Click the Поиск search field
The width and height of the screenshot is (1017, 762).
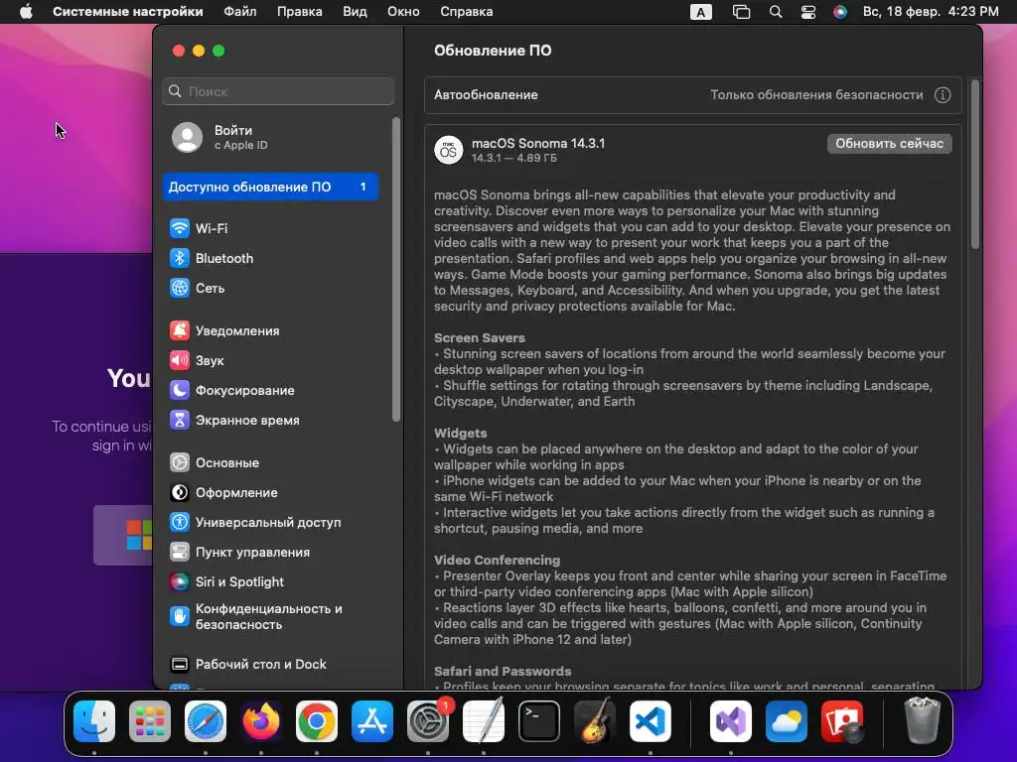[x=278, y=91]
